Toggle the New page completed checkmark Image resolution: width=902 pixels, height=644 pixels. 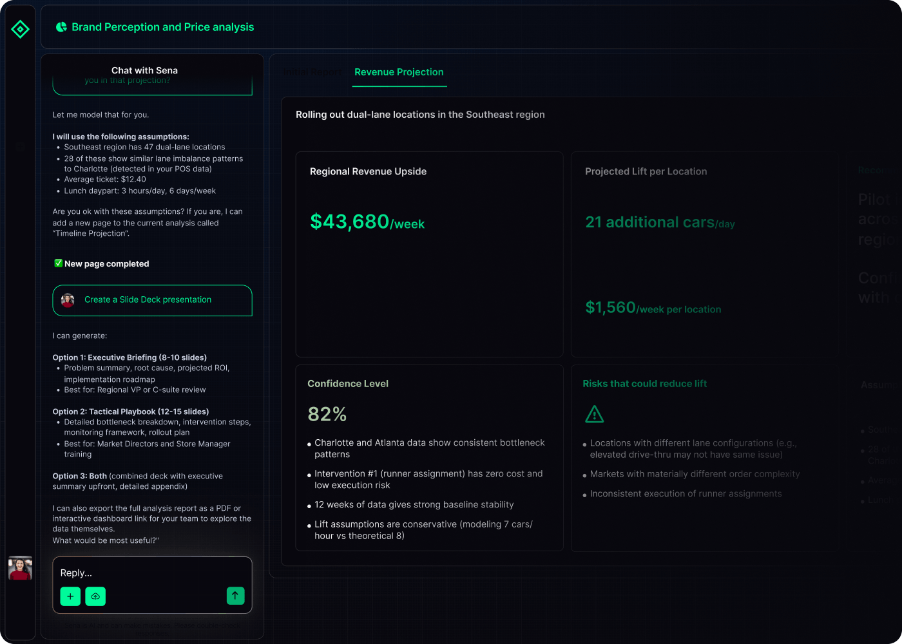(58, 263)
